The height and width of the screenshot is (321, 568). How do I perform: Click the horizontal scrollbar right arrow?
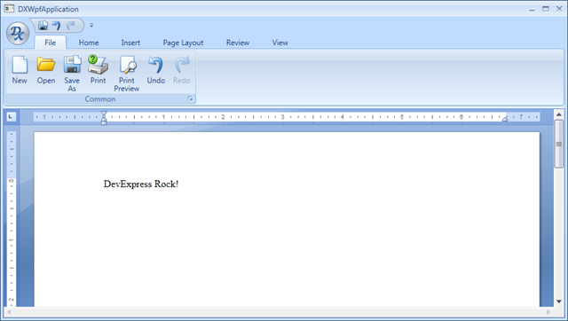(x=548, y=312)
